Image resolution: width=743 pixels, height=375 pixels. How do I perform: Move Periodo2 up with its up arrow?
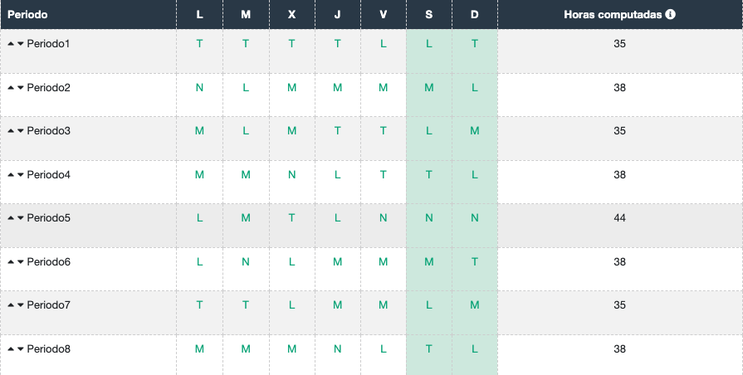[x=11, y=87]
